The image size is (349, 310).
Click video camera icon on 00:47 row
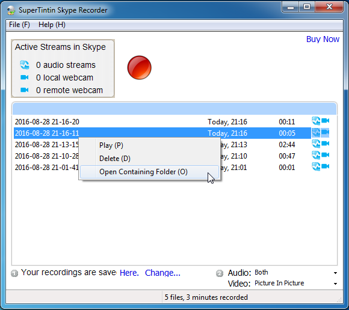click(x=325, y=154)
